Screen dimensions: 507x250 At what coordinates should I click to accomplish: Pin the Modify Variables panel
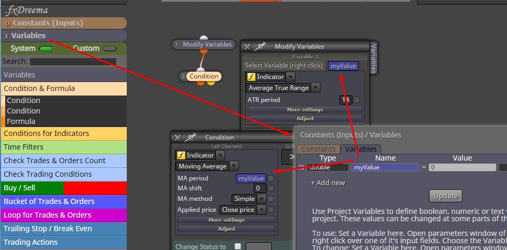[x=260, y=47]
